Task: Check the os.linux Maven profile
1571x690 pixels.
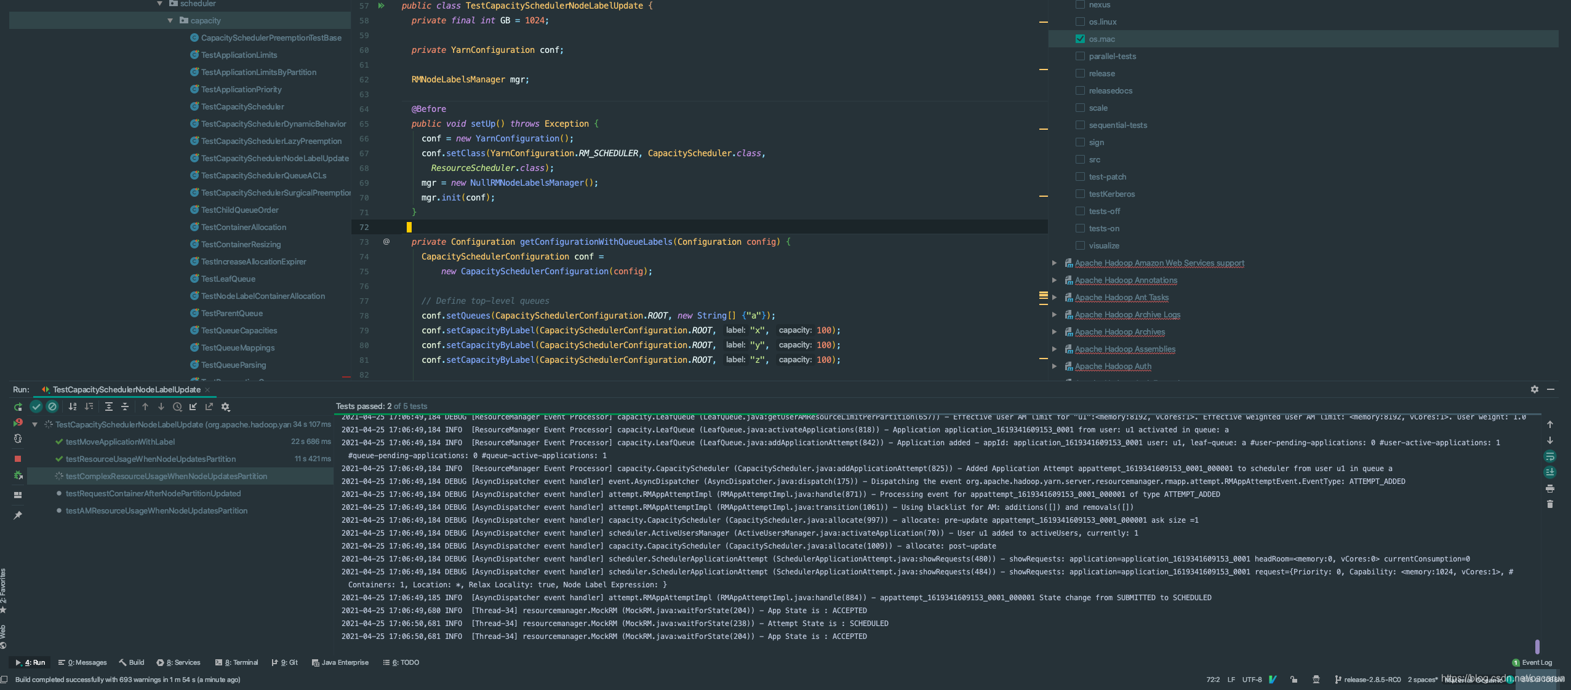Action: pos(1080,22)
